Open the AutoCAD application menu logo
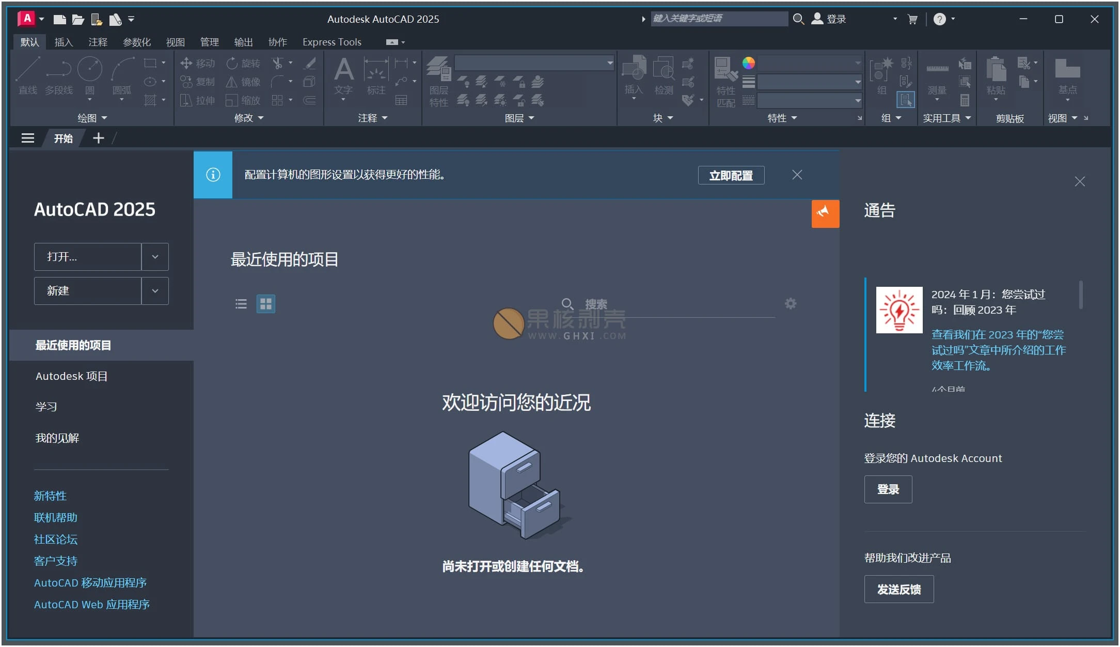This screenshot has width=1120, height=647. point(26,19)
